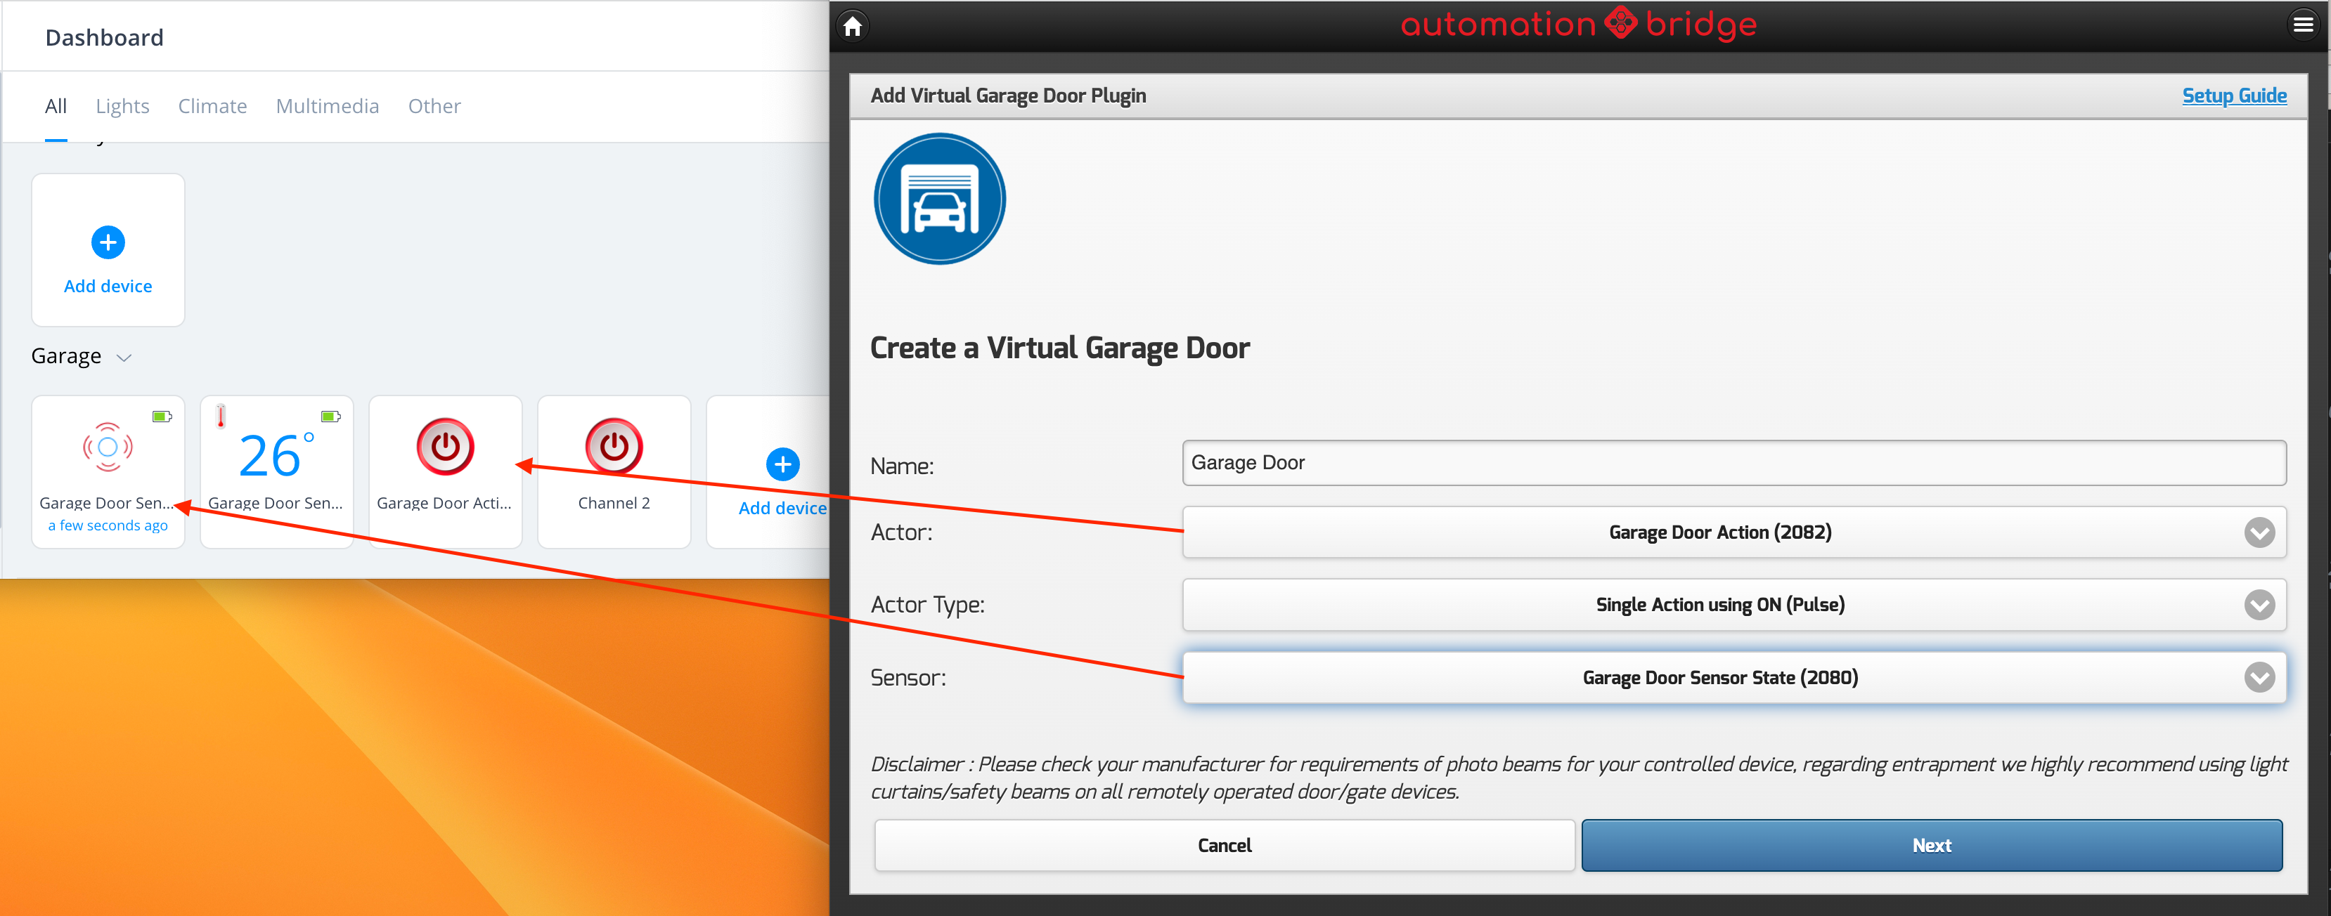Open the Setup Guide link

pos(2233,96)
